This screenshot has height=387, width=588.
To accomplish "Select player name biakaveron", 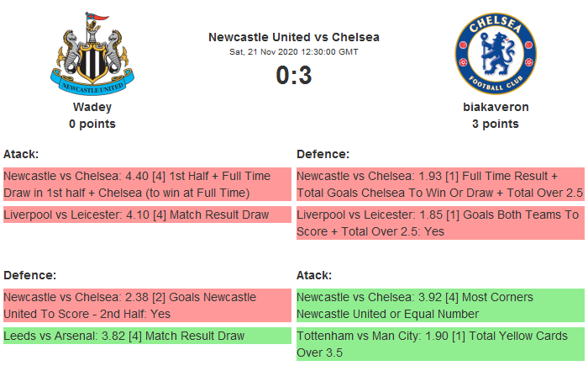I will pyautogui.click(x=496, y=107).
